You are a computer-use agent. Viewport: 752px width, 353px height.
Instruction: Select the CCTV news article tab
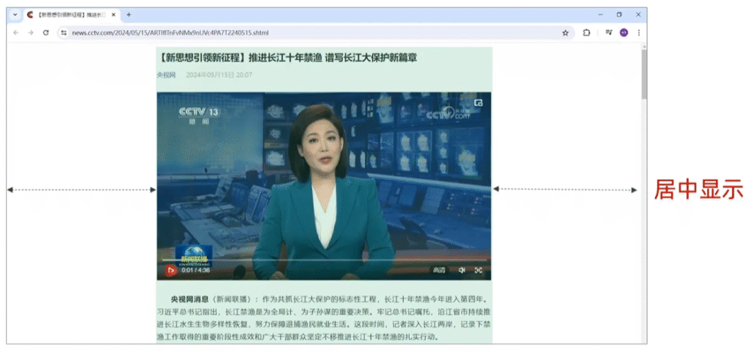pos(69,15)
